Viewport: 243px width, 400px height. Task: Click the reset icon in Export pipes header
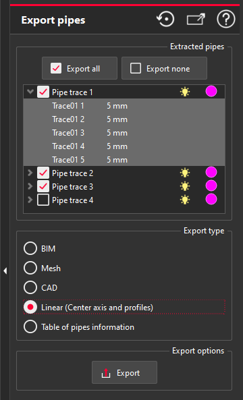pyautogui.click(x=165, y=20)
